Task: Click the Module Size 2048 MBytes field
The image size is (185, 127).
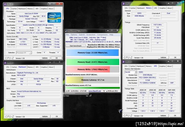Action: point(147,75)
